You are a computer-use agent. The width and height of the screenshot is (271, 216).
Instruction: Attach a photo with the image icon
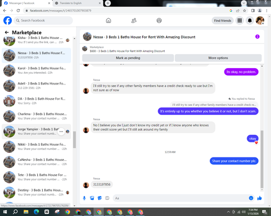click(x=92, y=198)
